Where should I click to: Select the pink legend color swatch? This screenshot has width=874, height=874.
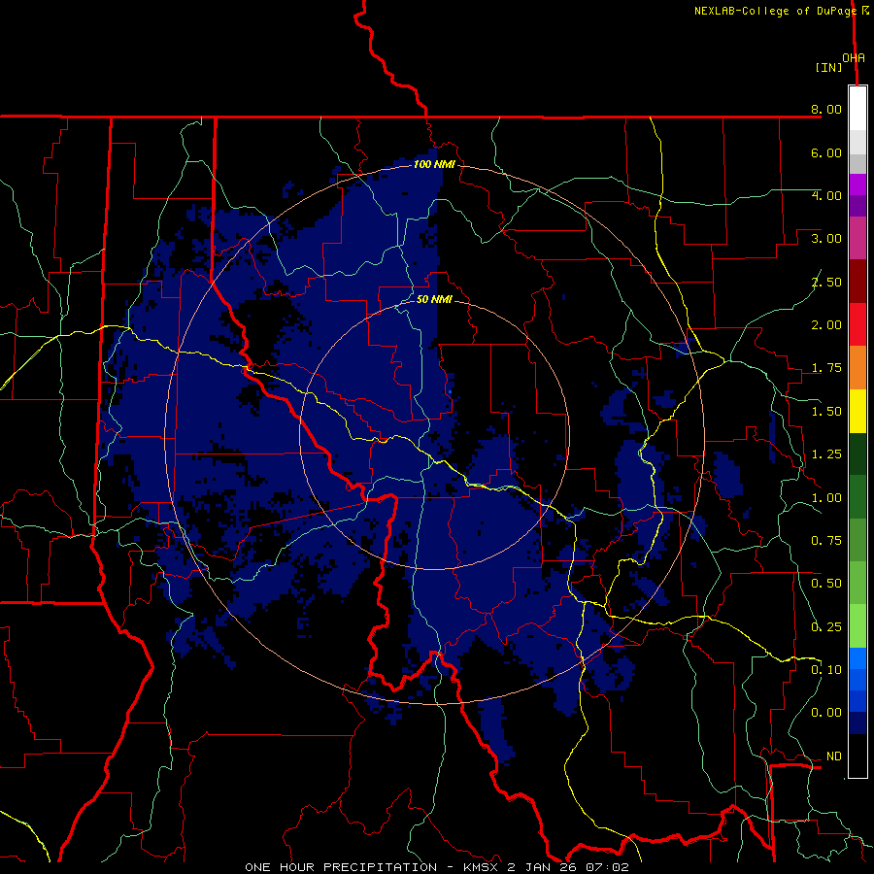click(857, 238)
